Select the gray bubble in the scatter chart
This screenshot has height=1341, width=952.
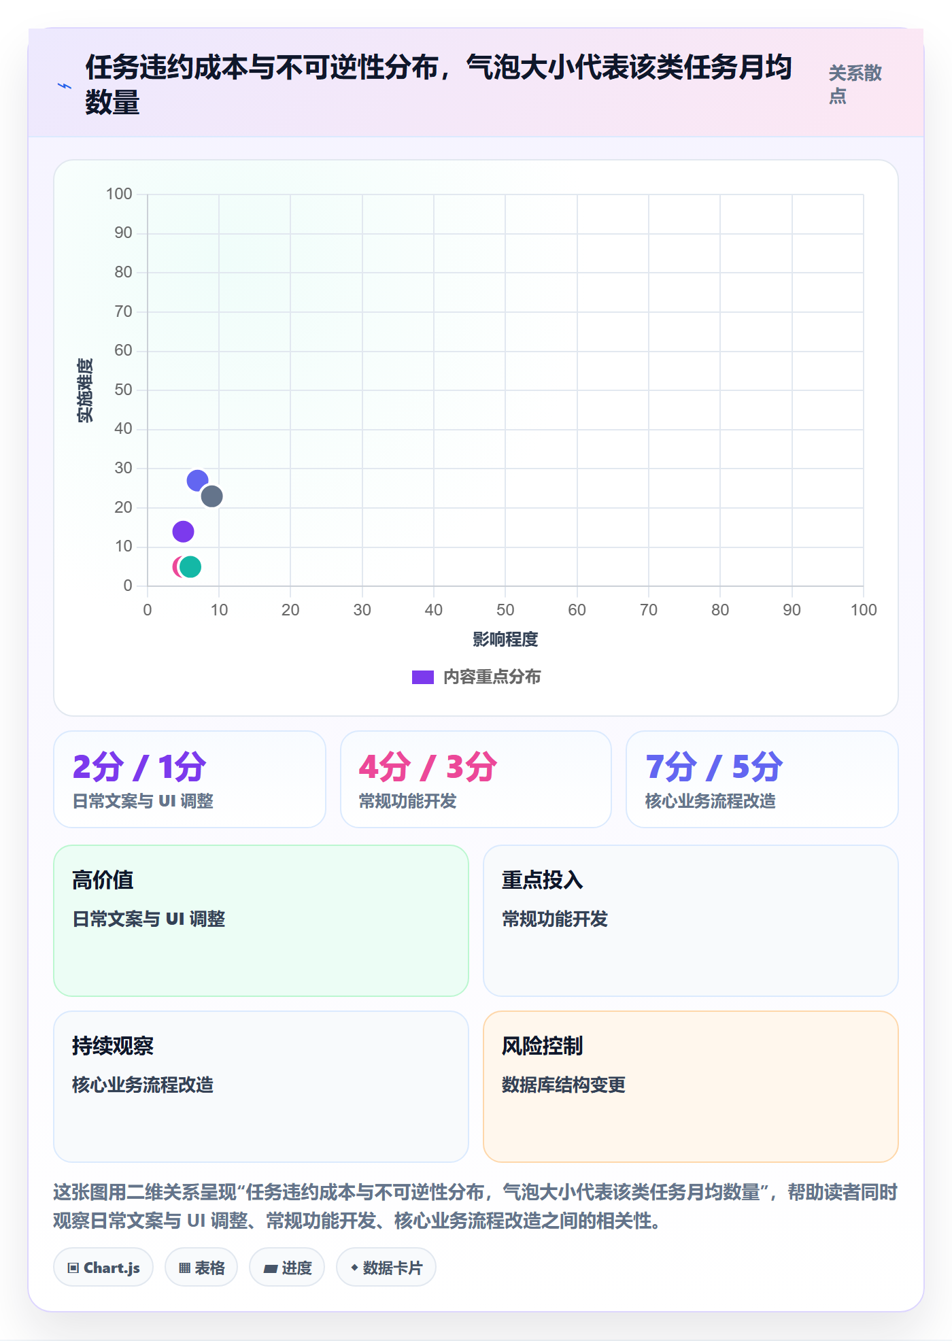tap(211, 496)
